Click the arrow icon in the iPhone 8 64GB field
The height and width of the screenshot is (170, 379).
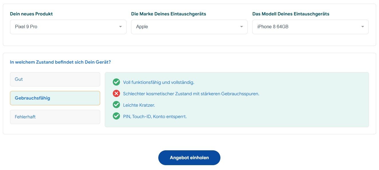[363, 27]
